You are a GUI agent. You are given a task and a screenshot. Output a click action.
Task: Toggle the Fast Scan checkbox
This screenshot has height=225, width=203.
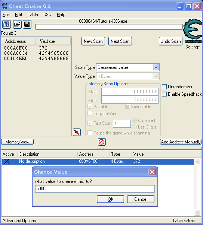pos(90,123)
